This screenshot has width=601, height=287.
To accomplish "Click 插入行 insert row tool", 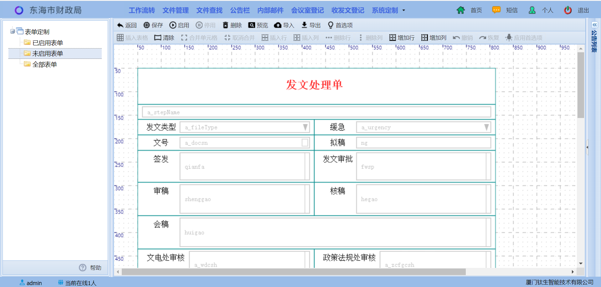I will [274, 38].
